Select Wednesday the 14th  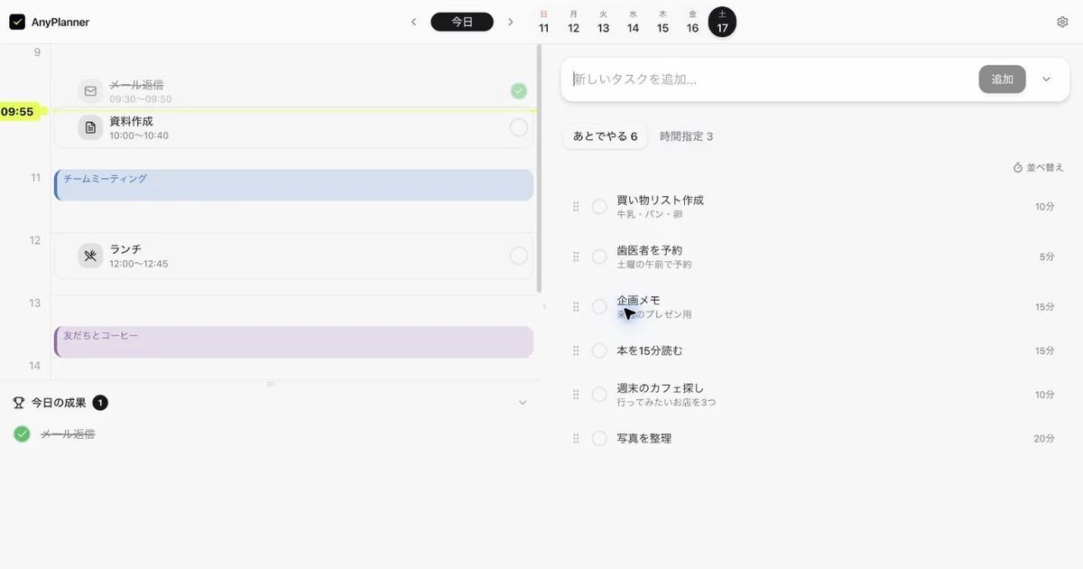633,23
